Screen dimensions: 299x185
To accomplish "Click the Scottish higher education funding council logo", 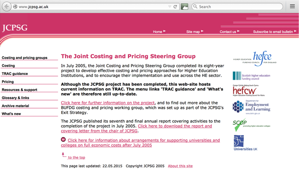I will point(251,76).
